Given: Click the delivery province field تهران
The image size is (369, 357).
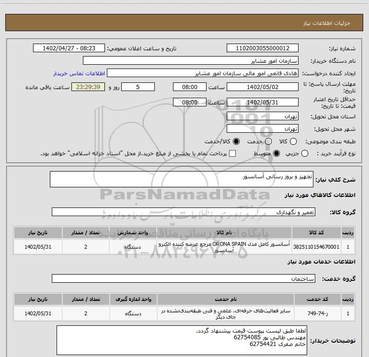Looking at the screenshot, I should 263,116.
